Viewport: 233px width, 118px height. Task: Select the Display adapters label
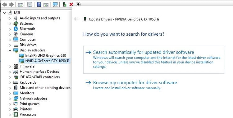33,50
